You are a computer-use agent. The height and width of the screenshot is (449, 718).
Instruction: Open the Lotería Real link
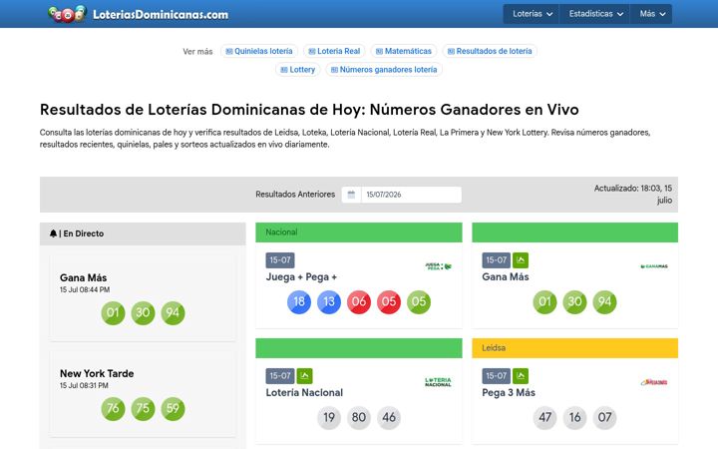[x=334, y=51]
